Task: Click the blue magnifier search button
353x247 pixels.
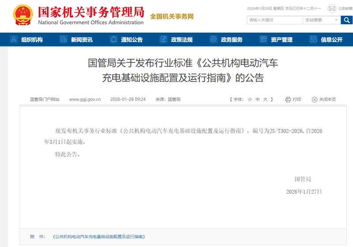Action: 347,20
